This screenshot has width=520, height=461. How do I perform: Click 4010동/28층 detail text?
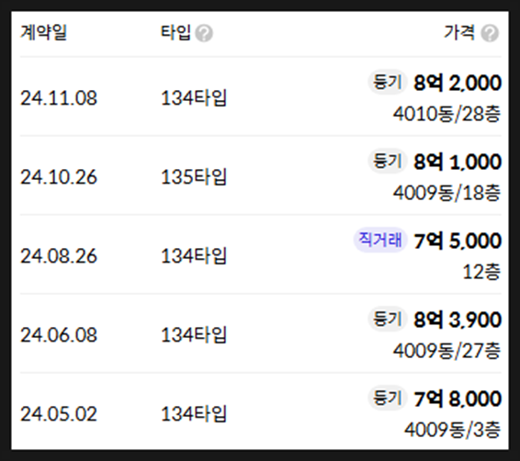coord(447,114)
